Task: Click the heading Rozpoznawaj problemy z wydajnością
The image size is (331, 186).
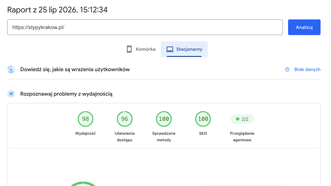Action: [66, 94]
